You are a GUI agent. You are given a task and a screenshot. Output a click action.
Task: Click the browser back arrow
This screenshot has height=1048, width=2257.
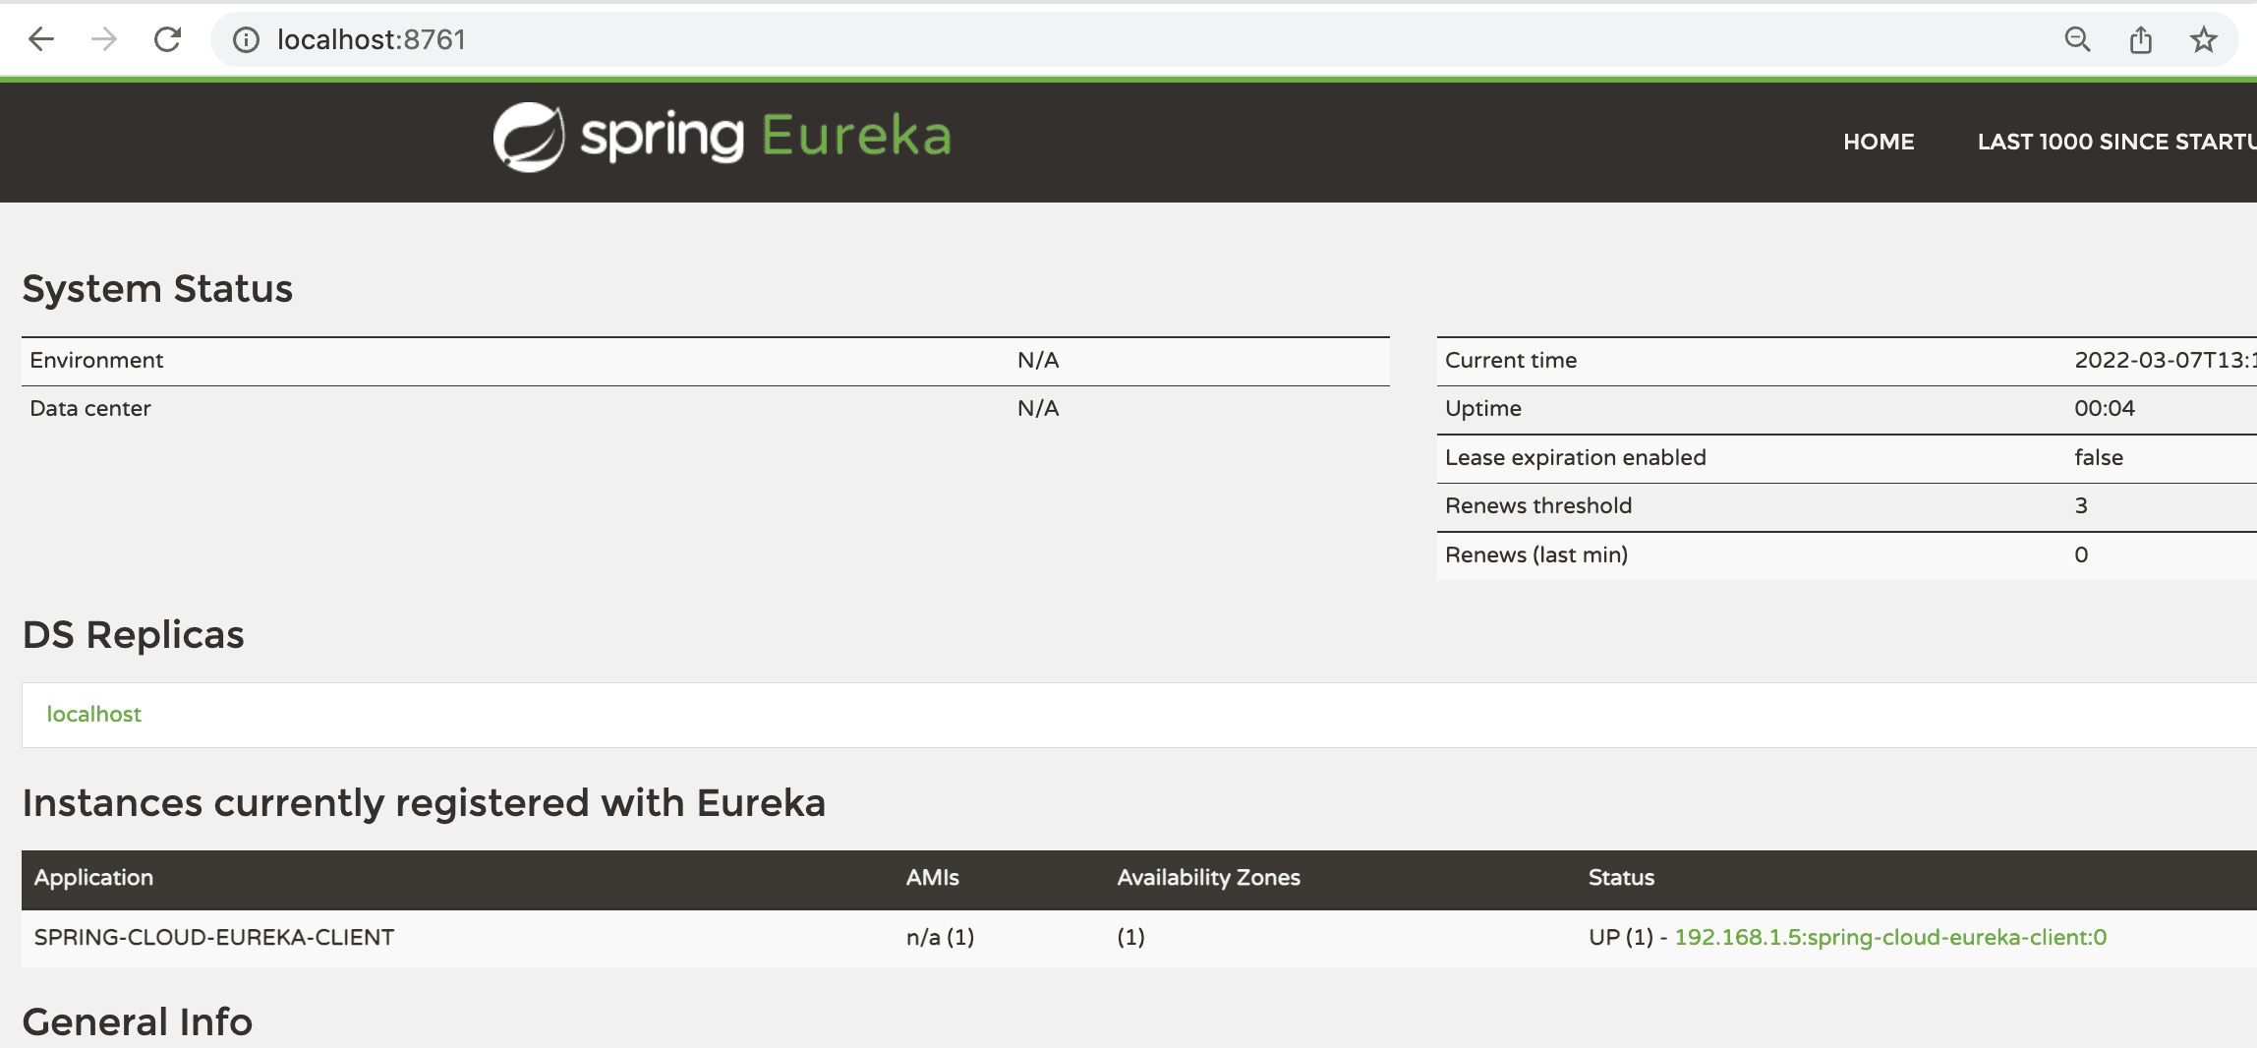[41, 39]
